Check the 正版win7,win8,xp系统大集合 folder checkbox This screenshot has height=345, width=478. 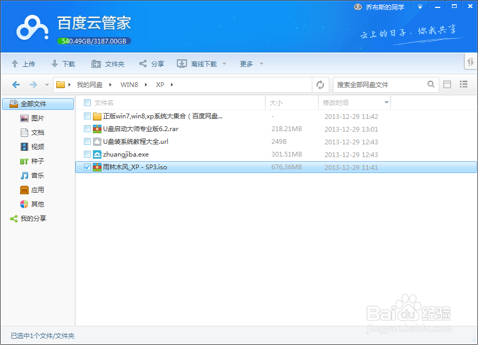[87, 116]
